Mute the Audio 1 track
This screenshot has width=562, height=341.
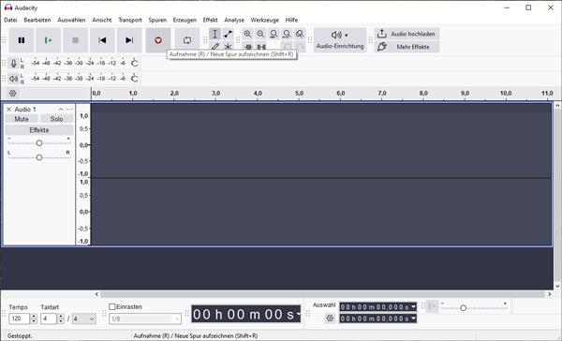[22, 119]
